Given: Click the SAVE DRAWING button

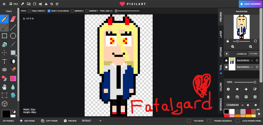Looking at the screenshot, I should [251, 4].
